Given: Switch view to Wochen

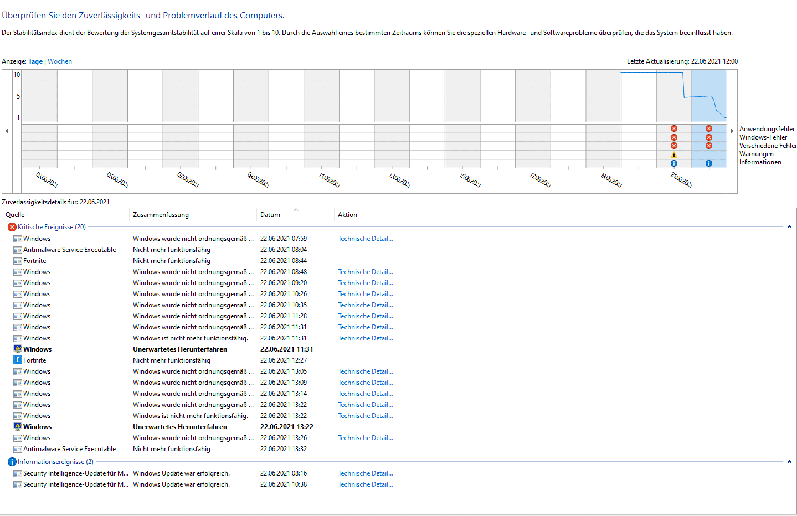Looking at the screenshot, I should (60, 61).
